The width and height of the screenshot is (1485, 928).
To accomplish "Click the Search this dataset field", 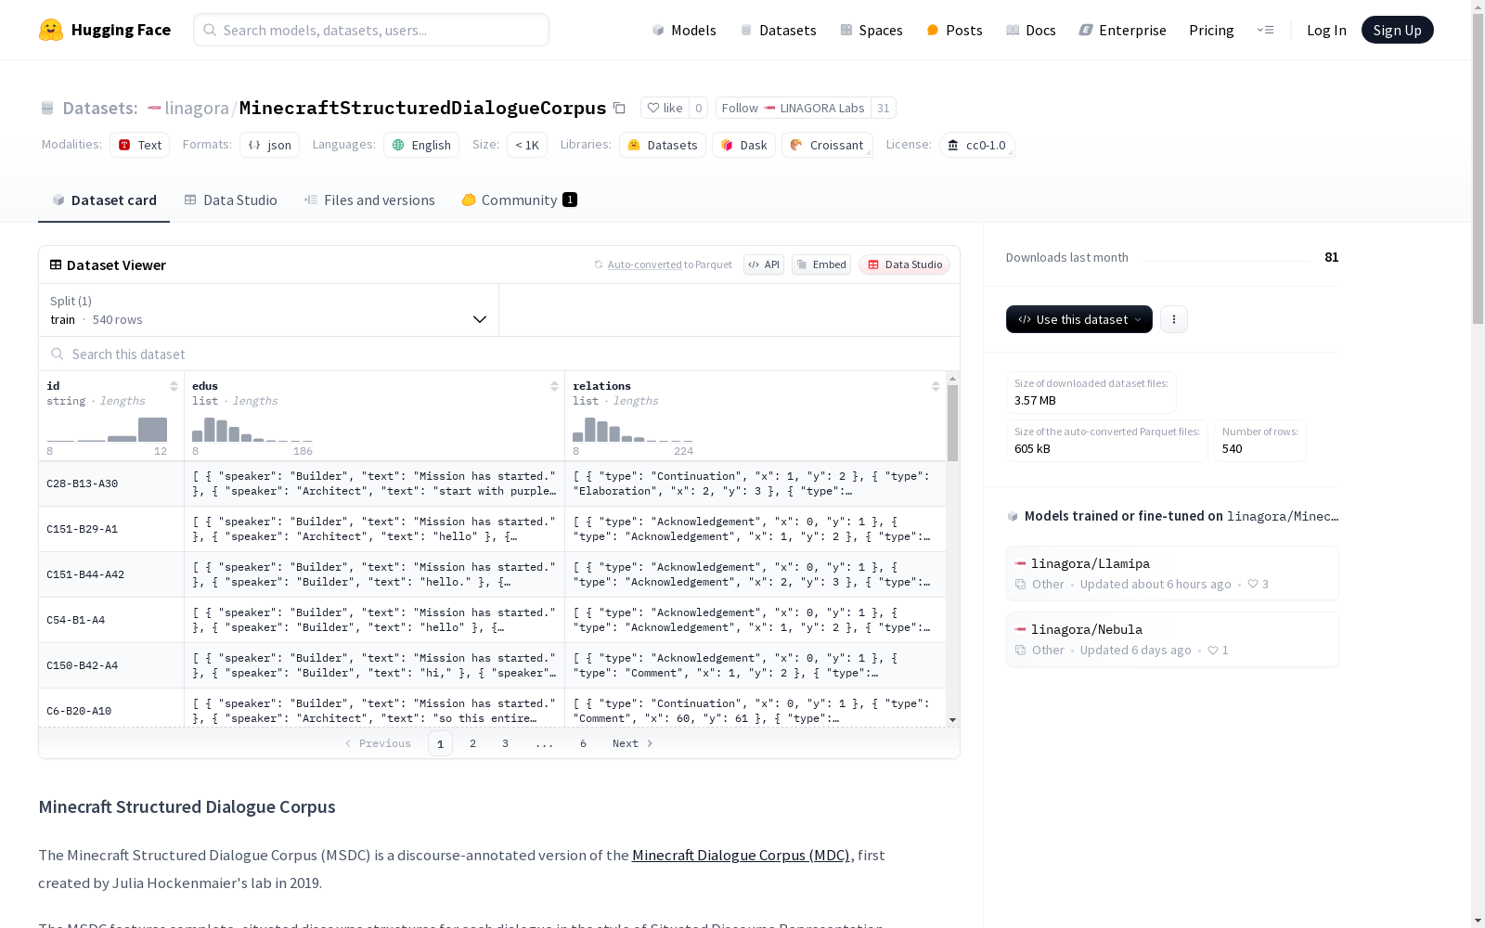I will tap(499, 354).
